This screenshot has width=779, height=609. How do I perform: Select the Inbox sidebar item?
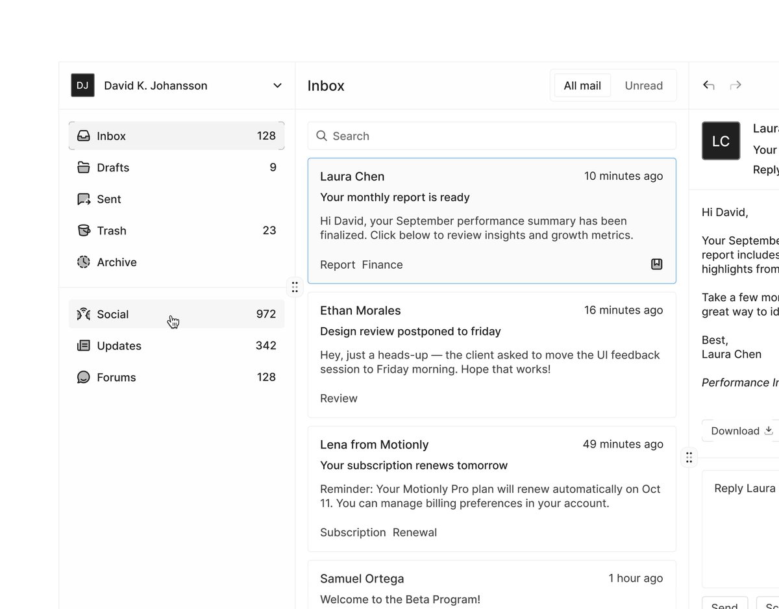[177, 136]
